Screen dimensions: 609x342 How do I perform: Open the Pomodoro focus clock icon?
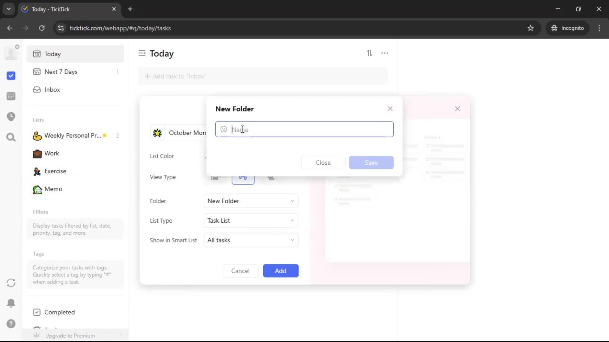pos(11,117)
